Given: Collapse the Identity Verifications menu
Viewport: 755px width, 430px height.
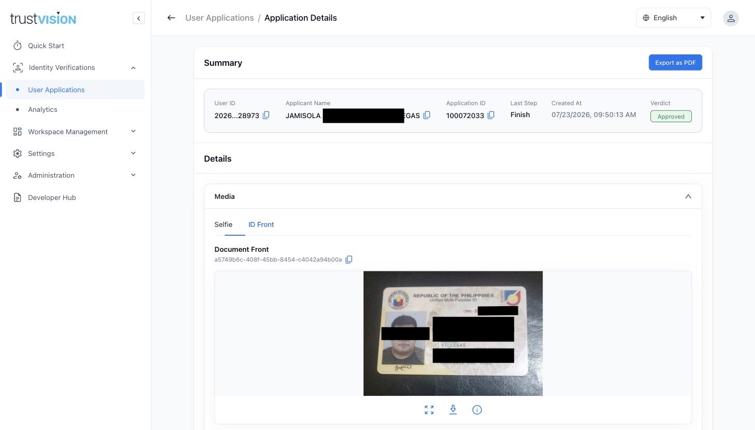Looking at the screenshot, I should tap(133, 68).
